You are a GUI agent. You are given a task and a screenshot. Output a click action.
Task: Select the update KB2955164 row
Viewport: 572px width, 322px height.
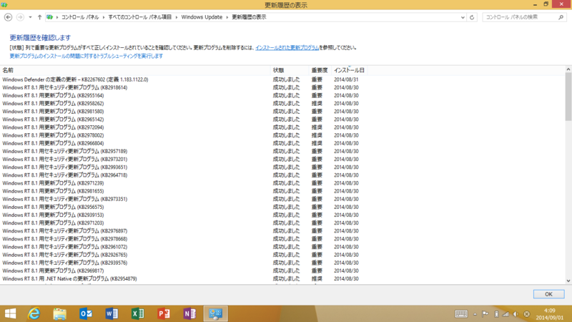(182, 96)
